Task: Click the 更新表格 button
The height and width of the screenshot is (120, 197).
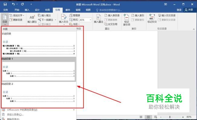Action: point(111,20)
